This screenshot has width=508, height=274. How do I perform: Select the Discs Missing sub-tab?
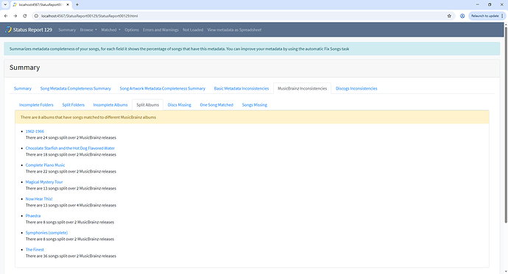(179, 105)
